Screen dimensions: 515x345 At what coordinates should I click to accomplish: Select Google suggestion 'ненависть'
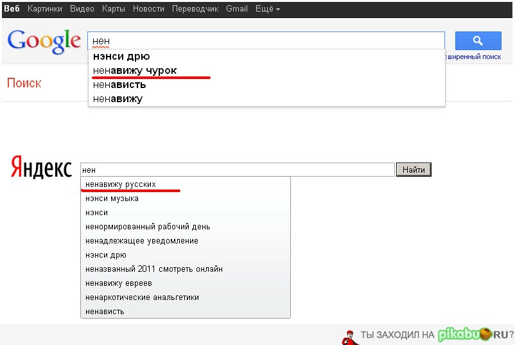[266, 85]
